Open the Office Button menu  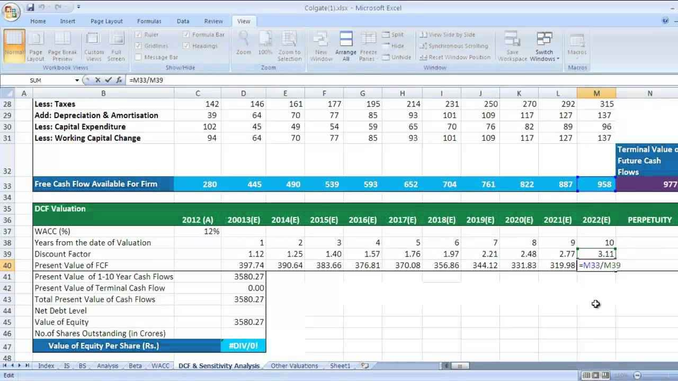point(11,11)
